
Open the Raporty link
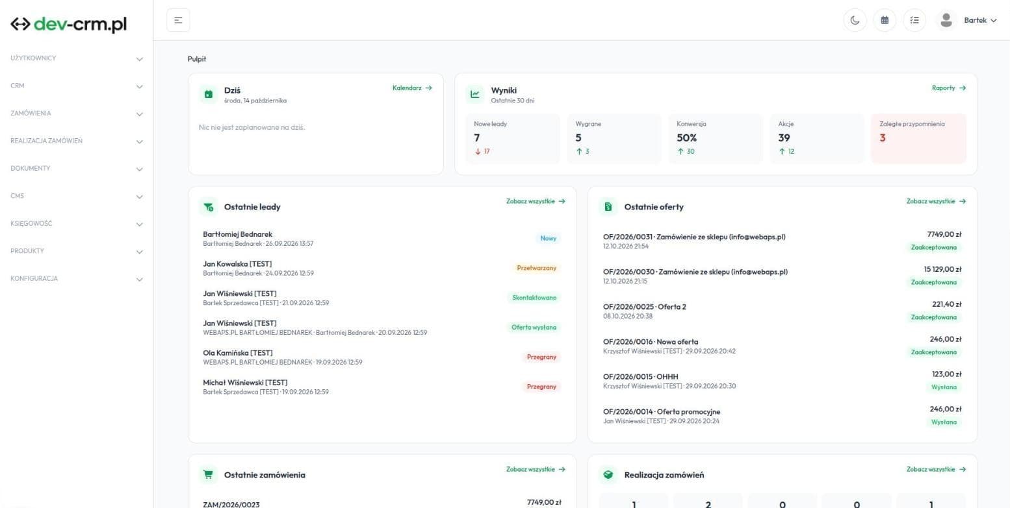pyautogui.click(x=949, y=88)
